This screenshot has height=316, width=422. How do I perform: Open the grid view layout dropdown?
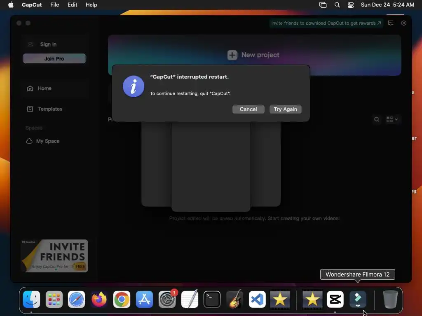click(x=392, y=119)
